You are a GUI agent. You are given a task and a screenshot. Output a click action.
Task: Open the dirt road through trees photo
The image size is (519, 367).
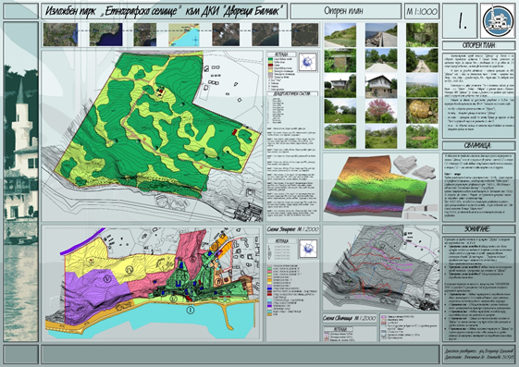point(422,60)
